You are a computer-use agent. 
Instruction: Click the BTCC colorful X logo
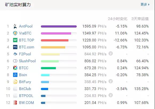tap(15, 68)
